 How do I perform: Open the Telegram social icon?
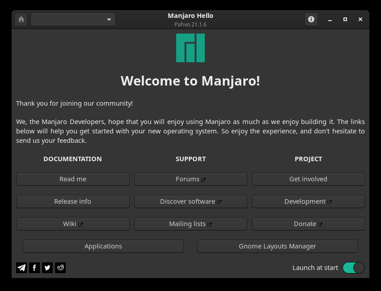(21, 268)
